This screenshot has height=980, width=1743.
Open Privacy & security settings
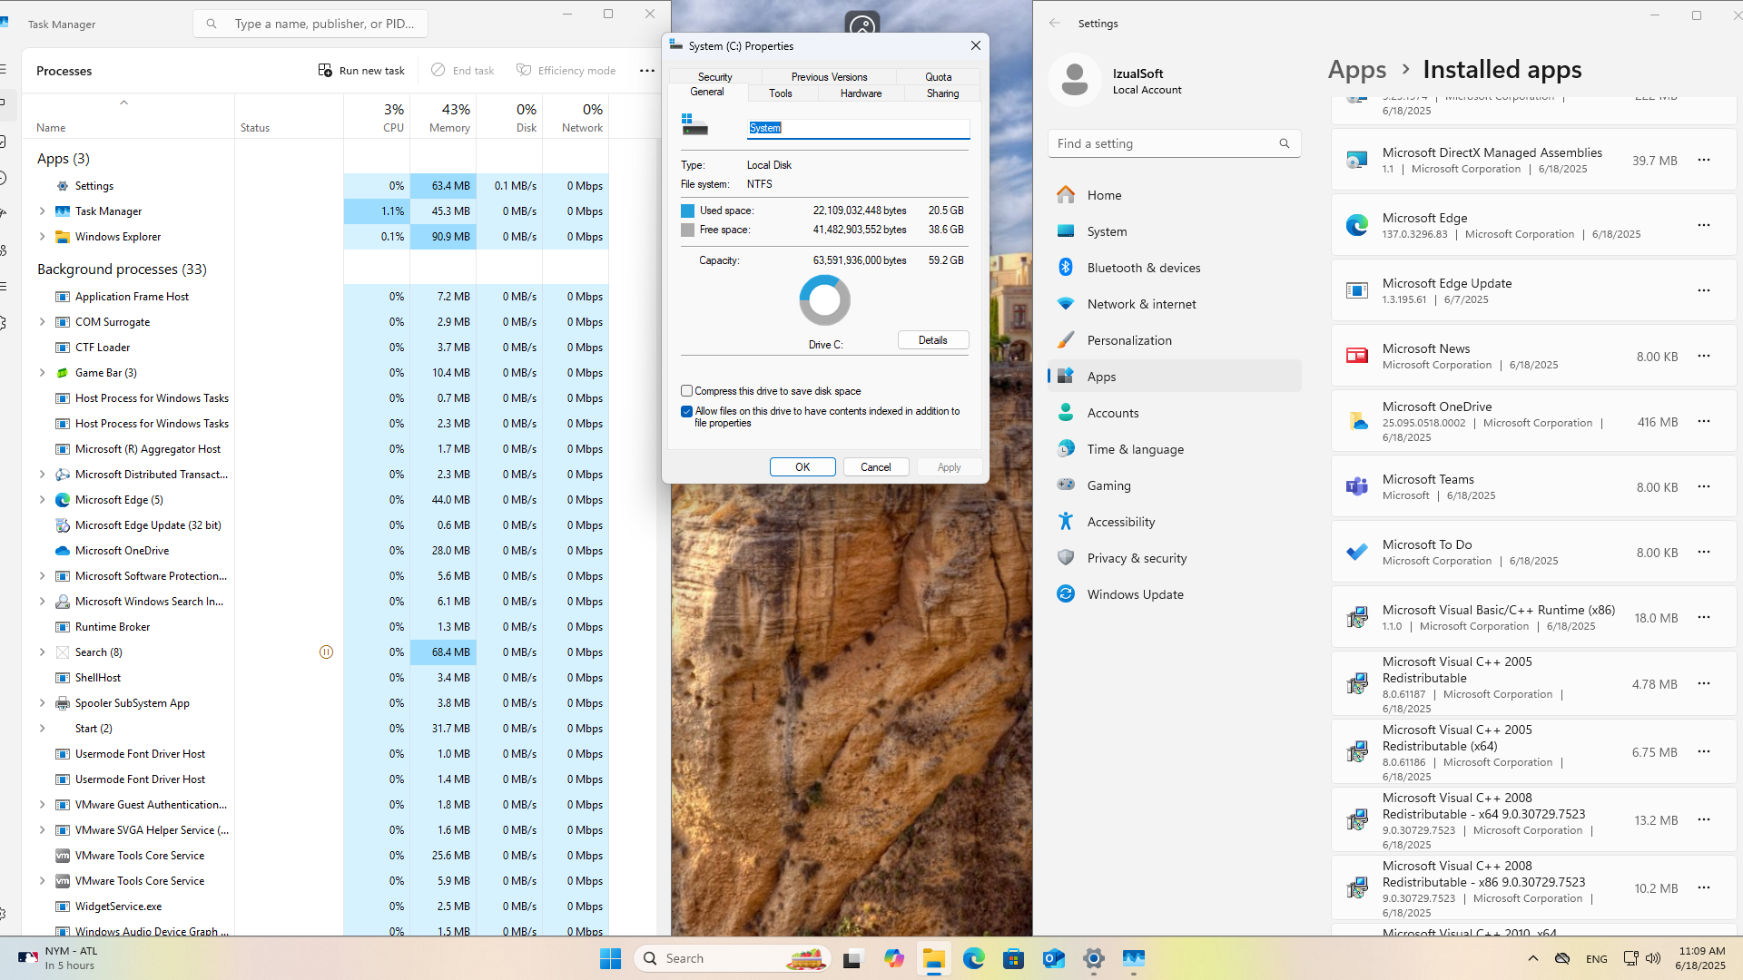click(x=1174, y=558)
